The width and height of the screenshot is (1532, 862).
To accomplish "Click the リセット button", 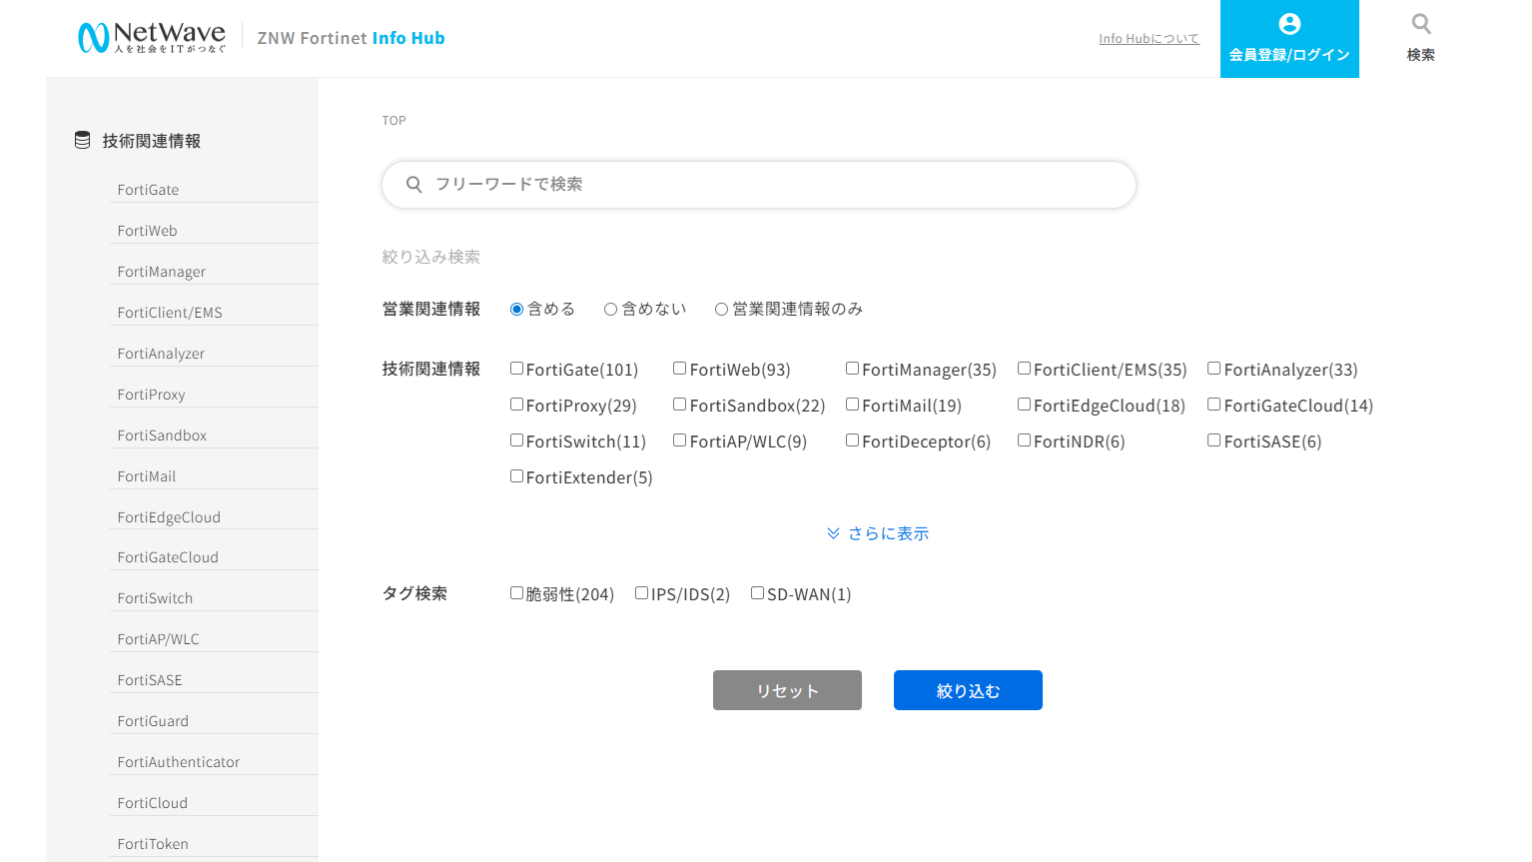I will 787,690.
